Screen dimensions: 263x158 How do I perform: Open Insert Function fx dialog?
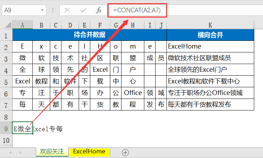point(99,10)
